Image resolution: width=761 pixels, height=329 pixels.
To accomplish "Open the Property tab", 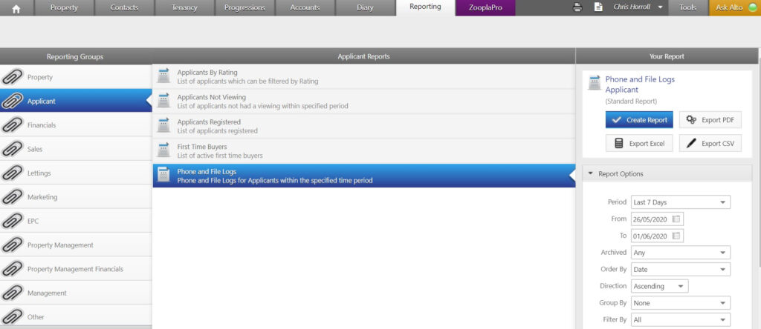I will tap(64, 7).
